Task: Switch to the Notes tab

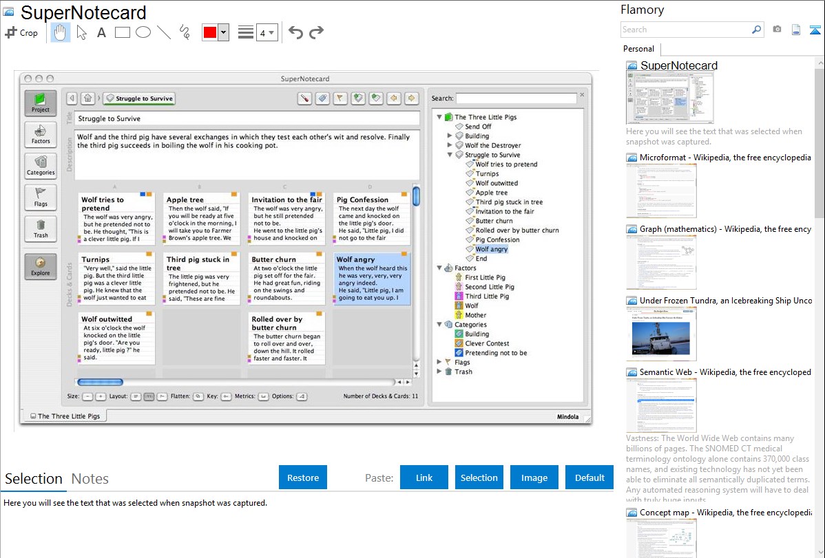Action: (x=90, y=479)
